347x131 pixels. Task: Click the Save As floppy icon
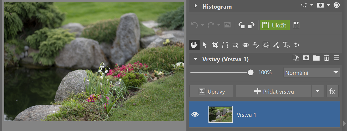coord(296,25)
